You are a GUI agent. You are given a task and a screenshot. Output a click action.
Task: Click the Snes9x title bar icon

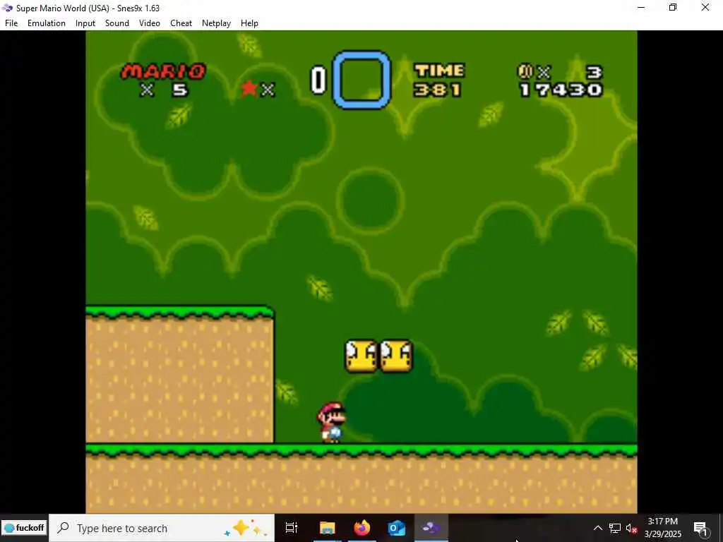[7, 8]
